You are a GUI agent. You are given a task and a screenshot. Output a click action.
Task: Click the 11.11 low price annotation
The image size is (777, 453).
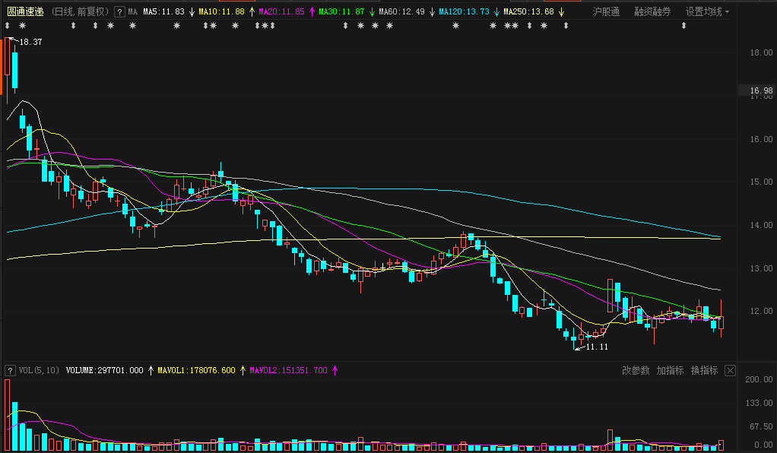tap(597, 347)
